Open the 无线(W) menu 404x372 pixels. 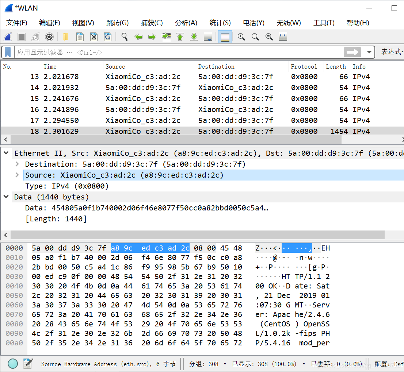pos(289,23)
